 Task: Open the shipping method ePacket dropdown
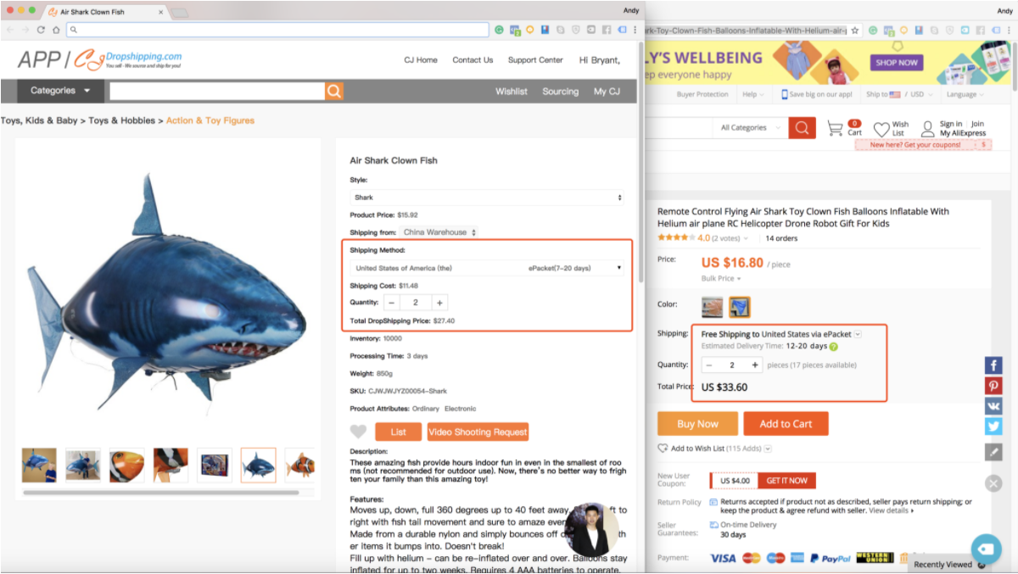[488, 268]
